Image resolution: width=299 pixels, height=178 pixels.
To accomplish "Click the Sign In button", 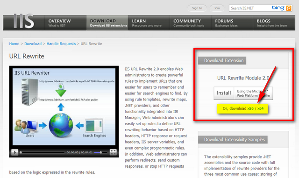I will 197,8.
